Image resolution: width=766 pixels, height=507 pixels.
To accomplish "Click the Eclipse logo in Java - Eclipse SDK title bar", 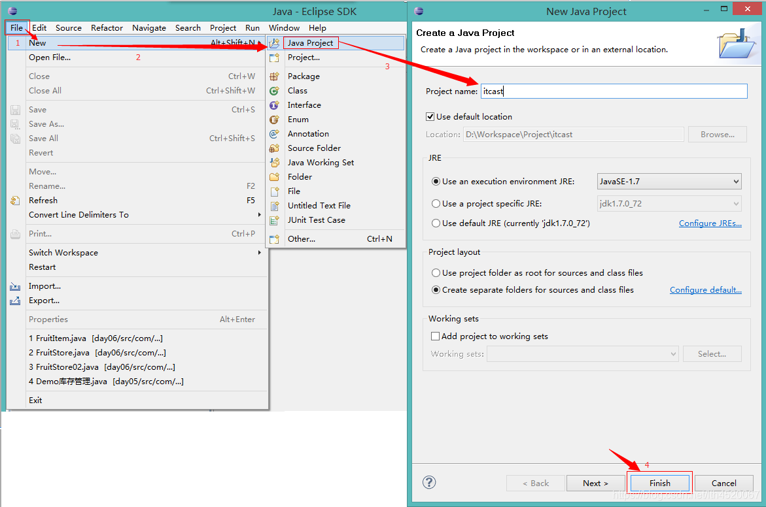I will [12, 10].
